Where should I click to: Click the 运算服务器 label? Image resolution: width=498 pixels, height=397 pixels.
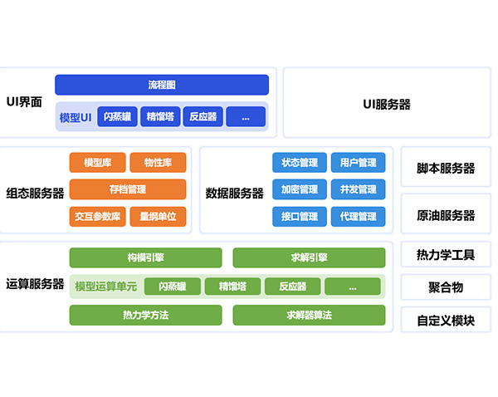[35, 284]
